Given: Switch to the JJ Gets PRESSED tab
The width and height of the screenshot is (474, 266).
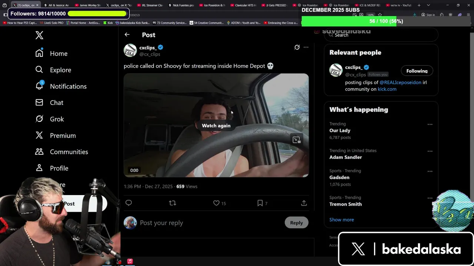Looking at the screenshot, I should click(274, 5).
